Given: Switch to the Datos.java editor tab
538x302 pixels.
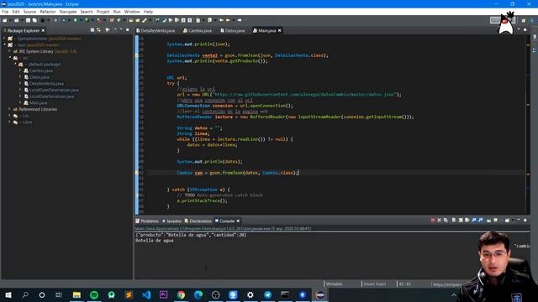Looking at the screenshot, I should [233, 30].
